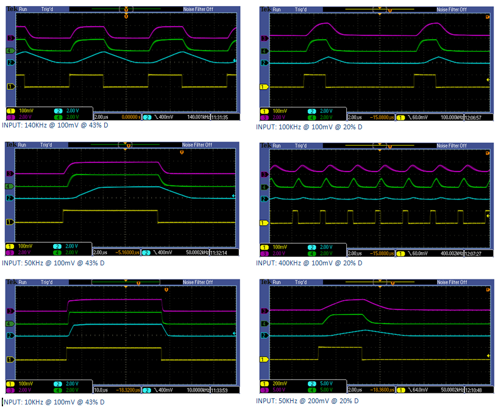Click caption 'INPUT: 140KHz @ 100mV @ 43% D'
This screenshot has width=501, height=413.
pos(55,125)
